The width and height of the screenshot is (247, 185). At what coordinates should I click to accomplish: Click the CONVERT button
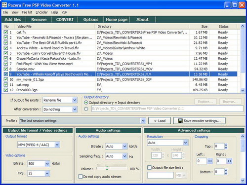pos(65,19)
